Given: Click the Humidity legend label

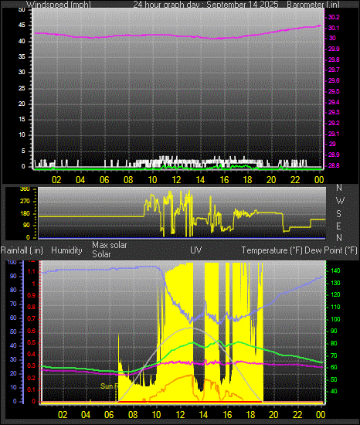Looking at the screenshot, I should tap(66, 250).
